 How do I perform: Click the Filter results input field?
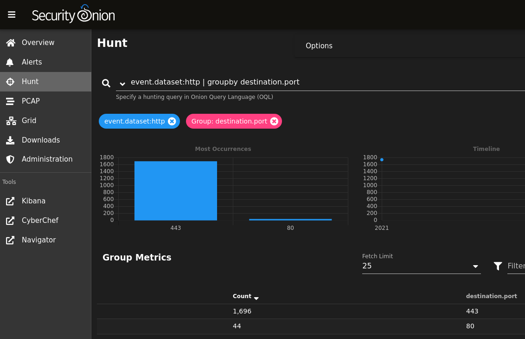click(x=516, y=266)
